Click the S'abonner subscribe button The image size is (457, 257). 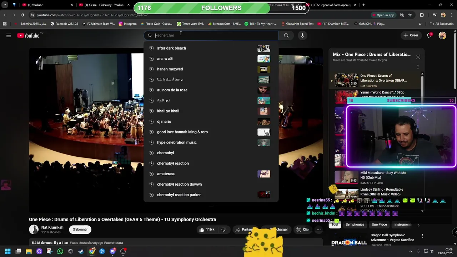pos(80,230)
